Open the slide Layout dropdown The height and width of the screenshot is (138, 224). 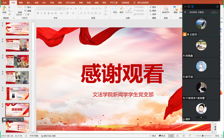tap(29, 7)
